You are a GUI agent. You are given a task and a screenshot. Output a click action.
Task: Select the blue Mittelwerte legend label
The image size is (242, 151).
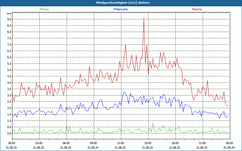(x=120, y=9)
